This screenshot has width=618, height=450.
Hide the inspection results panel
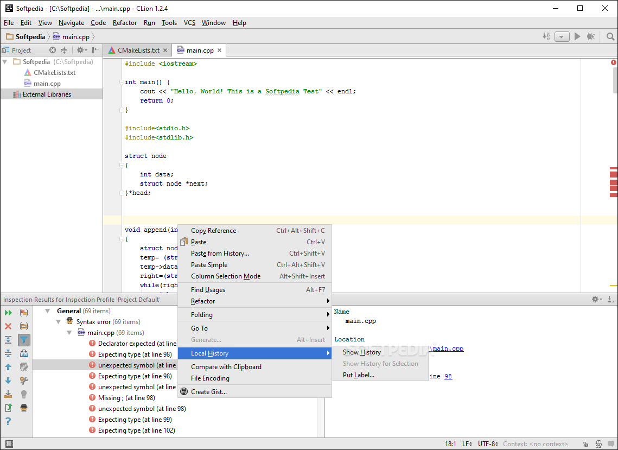[610, 299]
